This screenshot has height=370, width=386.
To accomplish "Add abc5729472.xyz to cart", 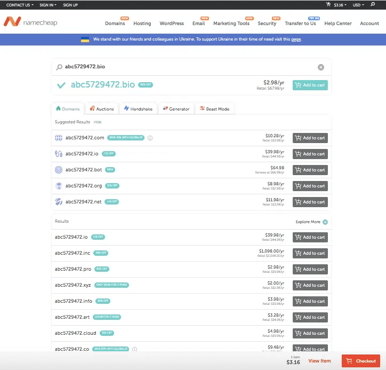I will [310, 286].
